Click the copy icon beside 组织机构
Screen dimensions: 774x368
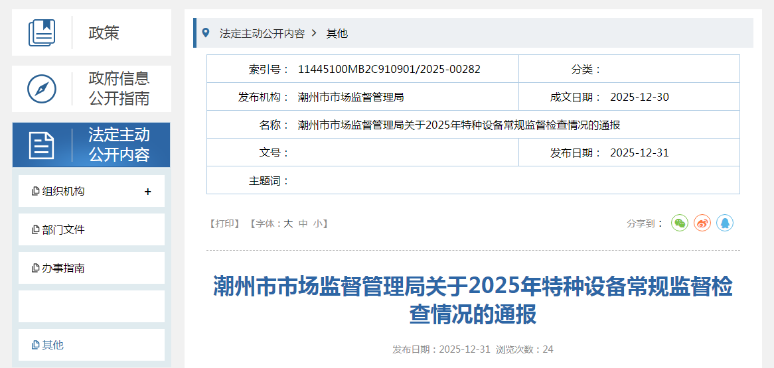(35, 192)
